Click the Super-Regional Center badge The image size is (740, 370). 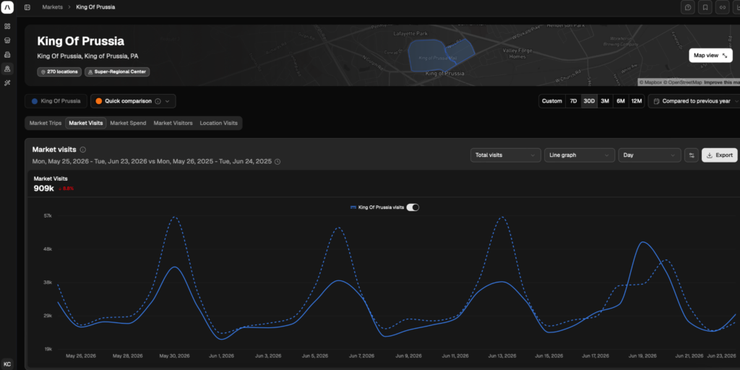(x=117, y=72)
